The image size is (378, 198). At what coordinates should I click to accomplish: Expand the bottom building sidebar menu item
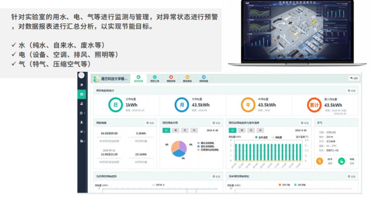click(x=82, y=141)
